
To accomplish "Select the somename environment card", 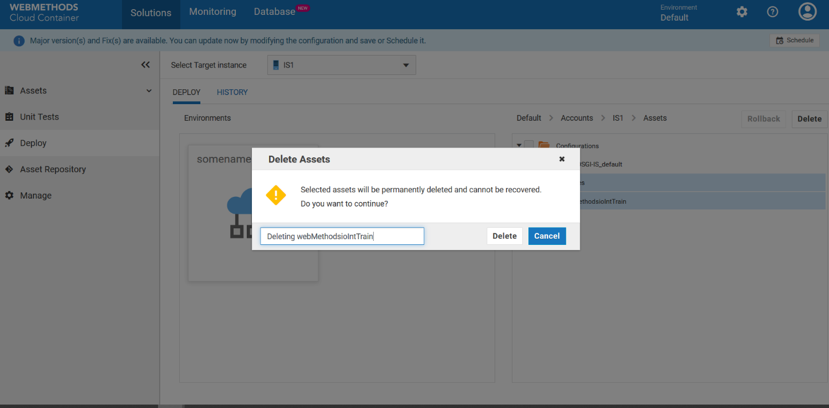I will (x=253, y=213).
